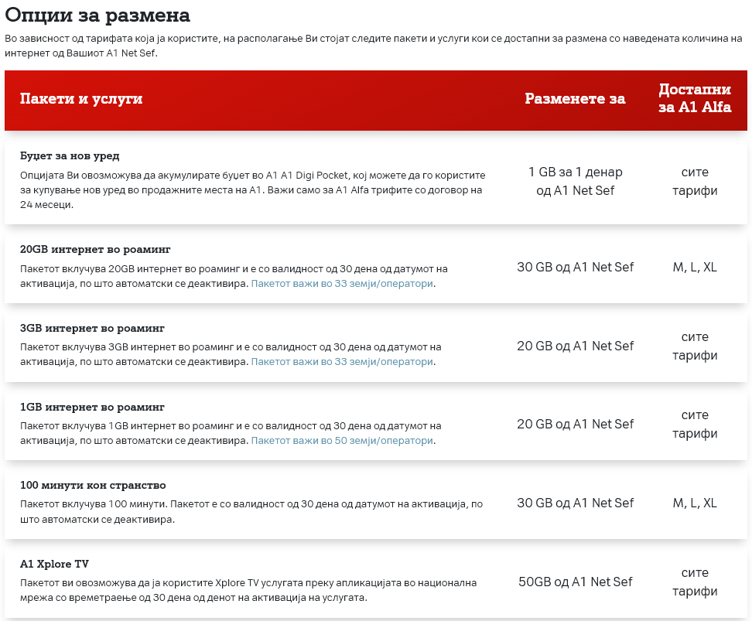The height and width of the screenshot is (621, 752).
Task: Click "30 GB од A1 Net Sef" in 100 минути row
Action: (575, 503)
